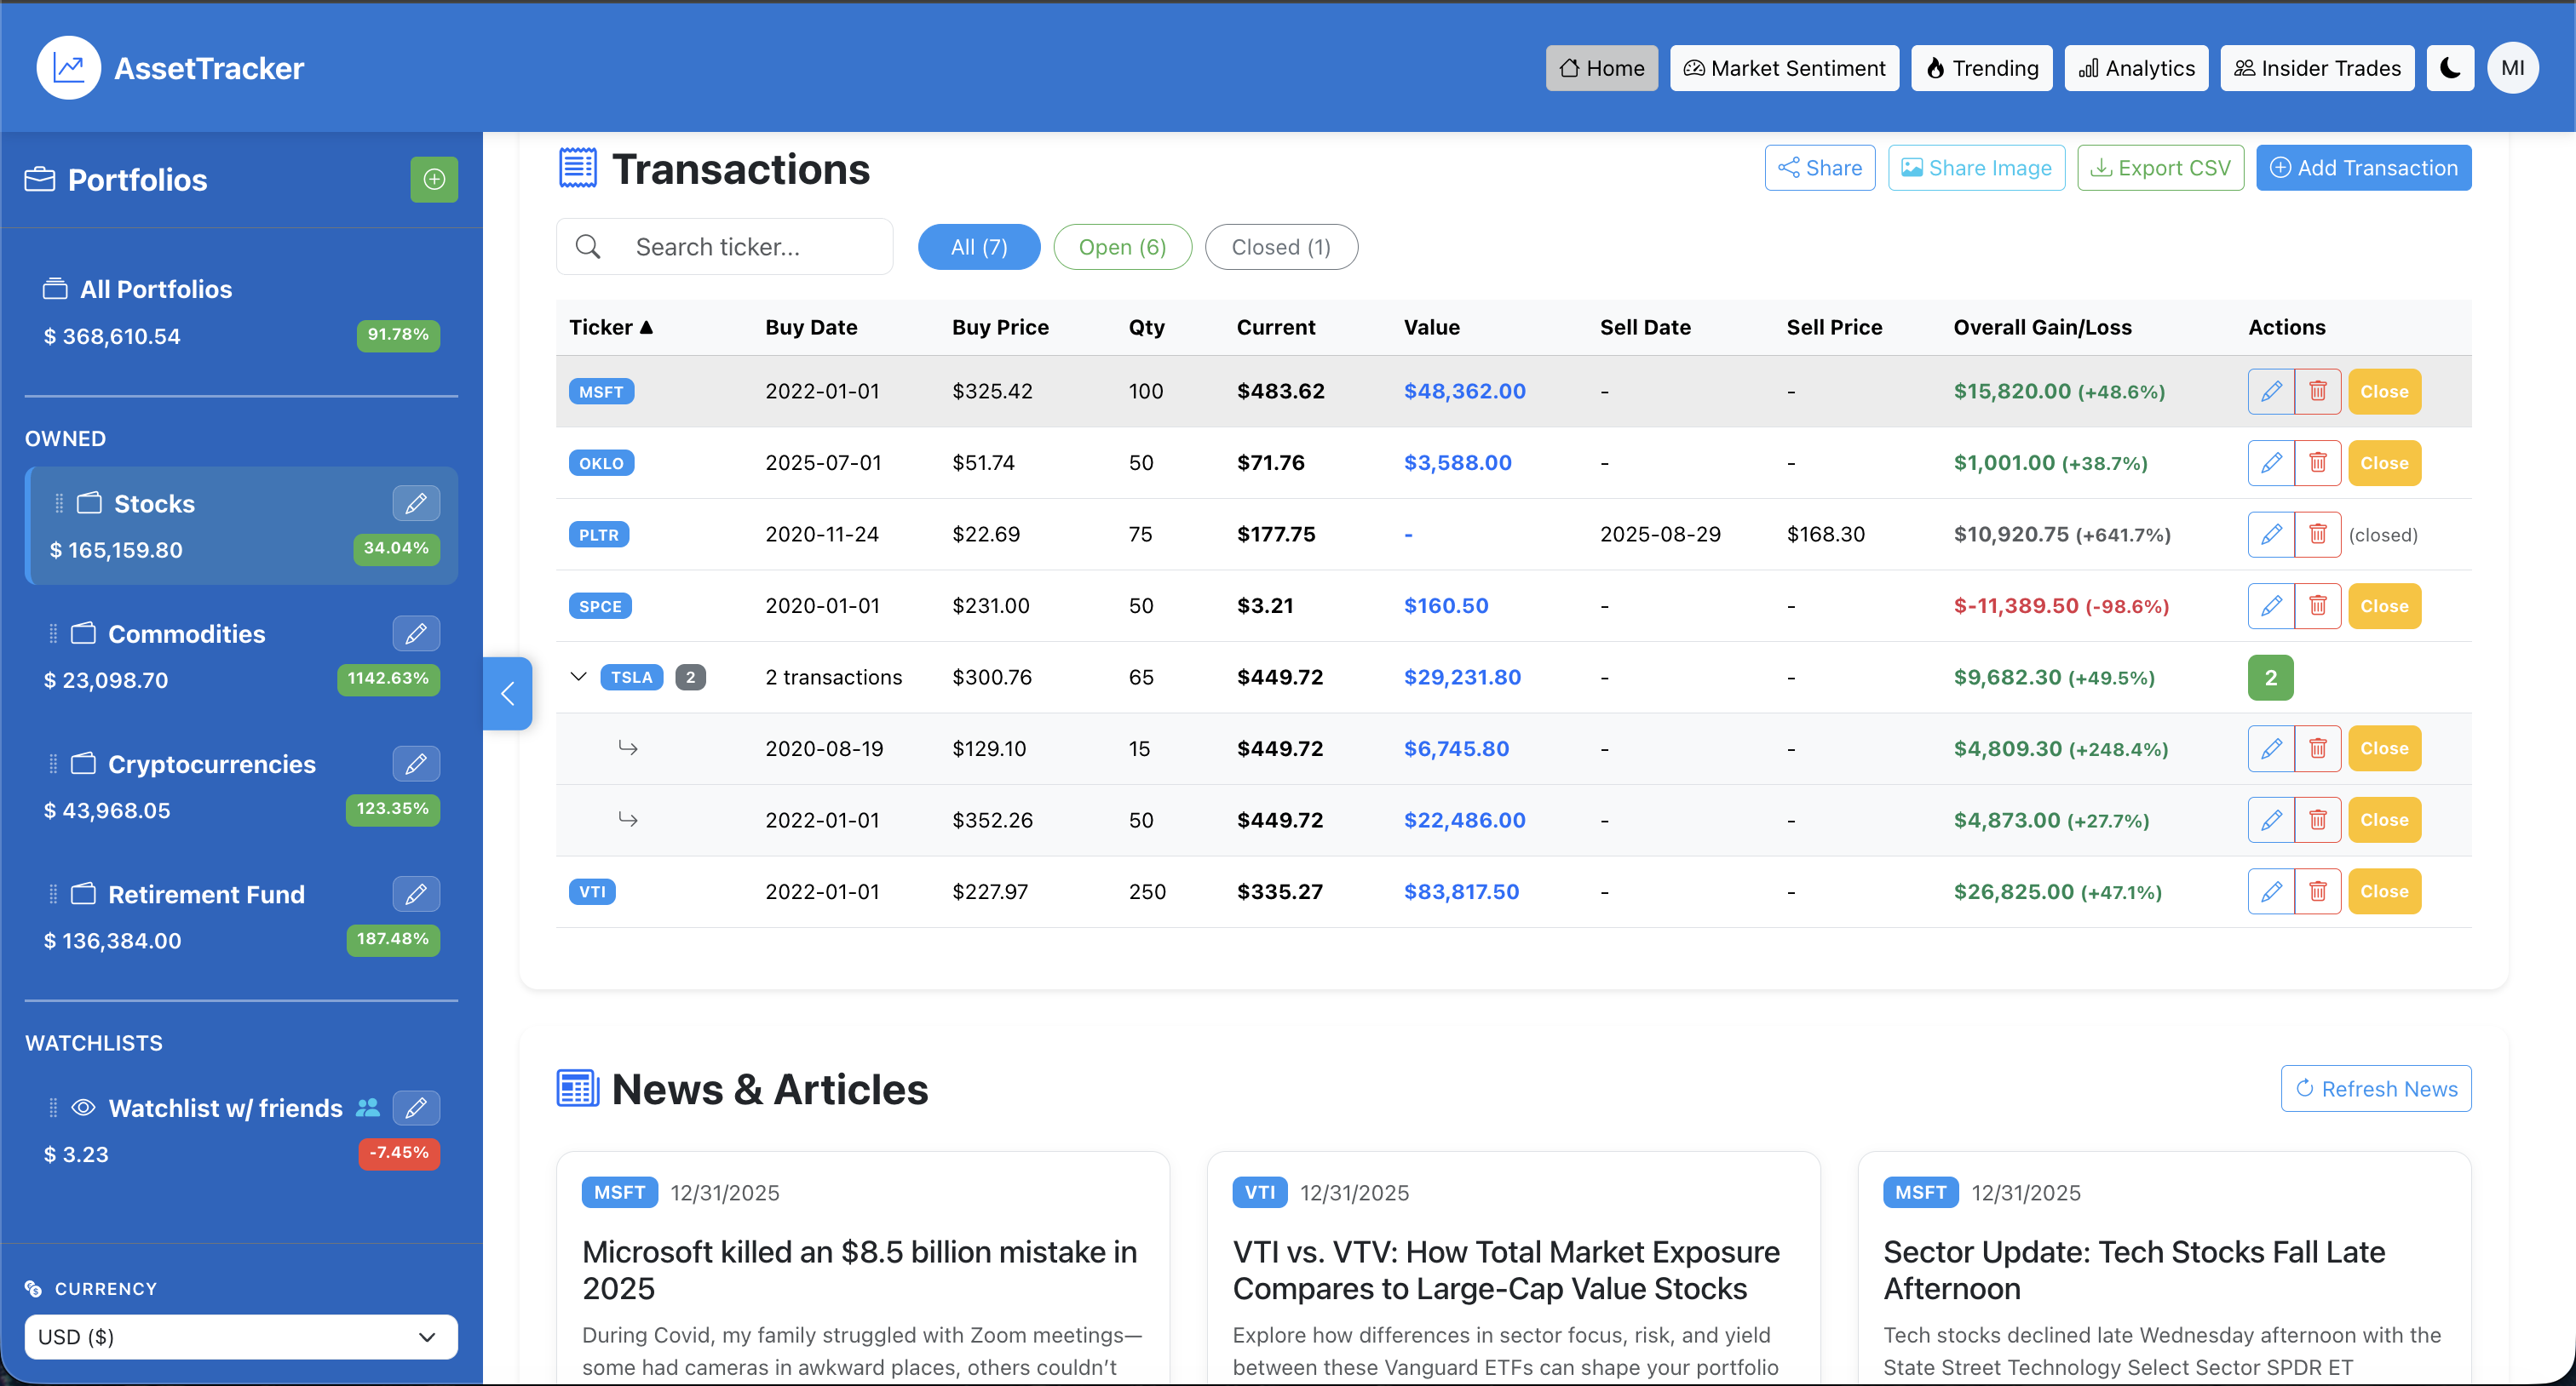Select the delete trash icon on the MSFT row
Screen dimensions: 2576x1386
click(x=2318, y=391)
